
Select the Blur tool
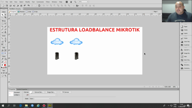[2, 32]
